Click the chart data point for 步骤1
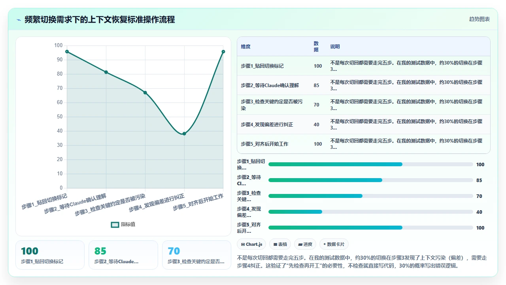 (67, 51)
